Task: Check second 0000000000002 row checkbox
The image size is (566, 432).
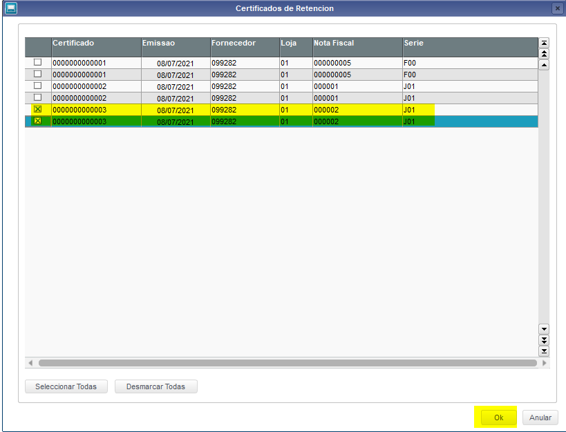Action: [37, 97]
